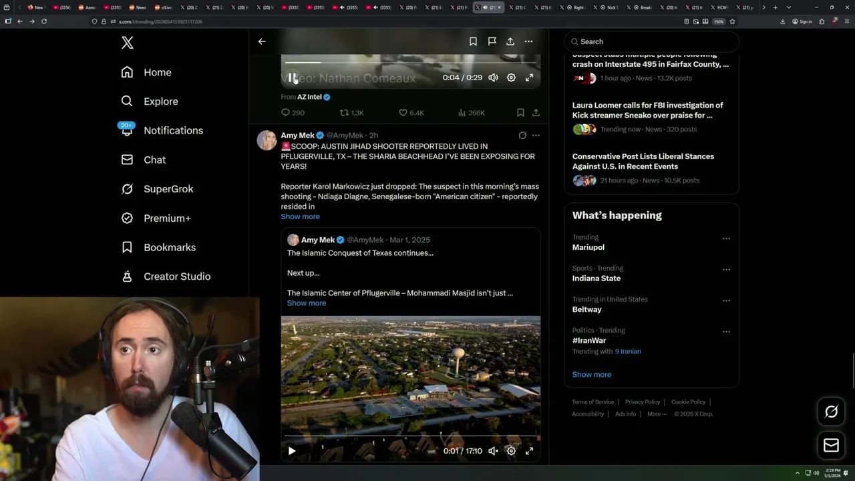
Task: Open settings gear on top video
Action: coord(511,77)
